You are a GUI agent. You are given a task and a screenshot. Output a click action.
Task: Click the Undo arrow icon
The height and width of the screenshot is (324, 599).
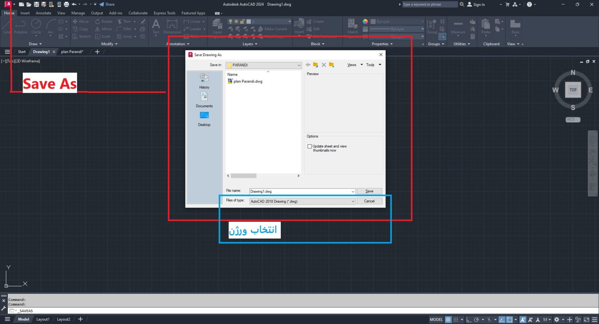click(74, 4)
